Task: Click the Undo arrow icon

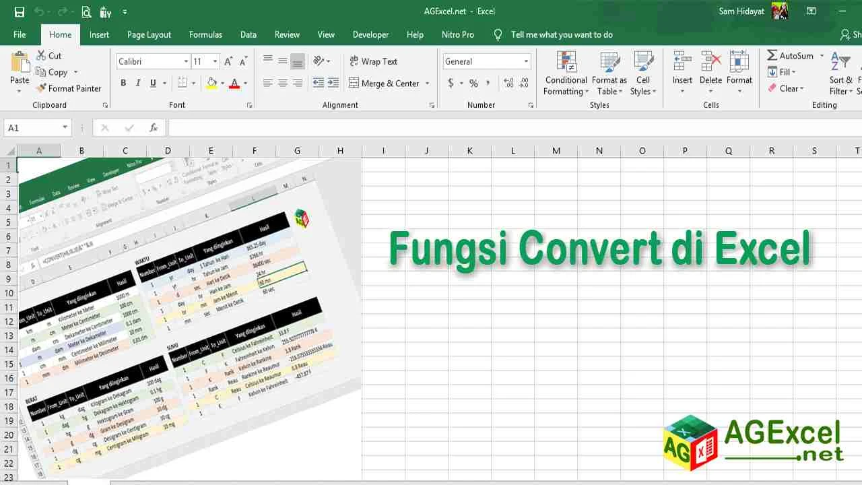Action: (x=39, y=11)
